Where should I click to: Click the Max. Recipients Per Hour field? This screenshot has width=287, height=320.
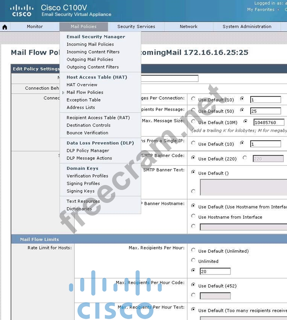[x=215, y=271]
